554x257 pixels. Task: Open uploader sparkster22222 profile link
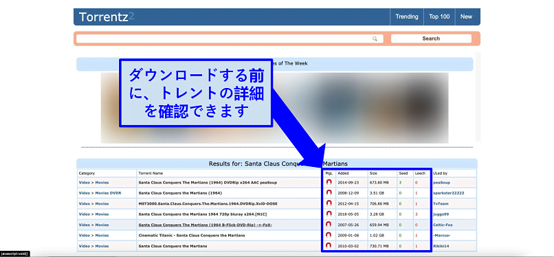tap(449, 193)
